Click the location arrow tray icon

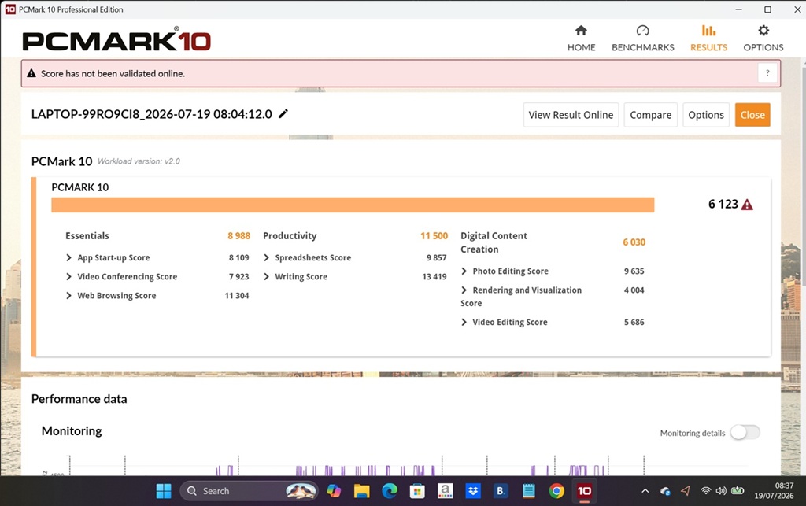click(x=686, y=491)
